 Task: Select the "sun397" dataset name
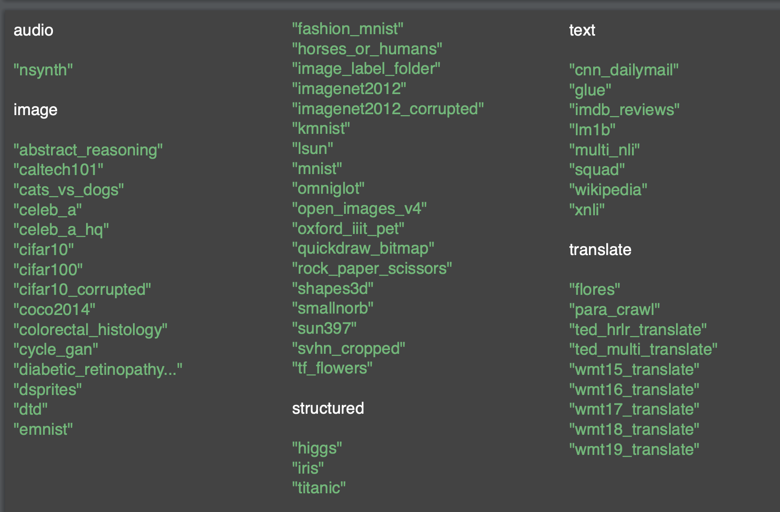[x=324, y=329]
